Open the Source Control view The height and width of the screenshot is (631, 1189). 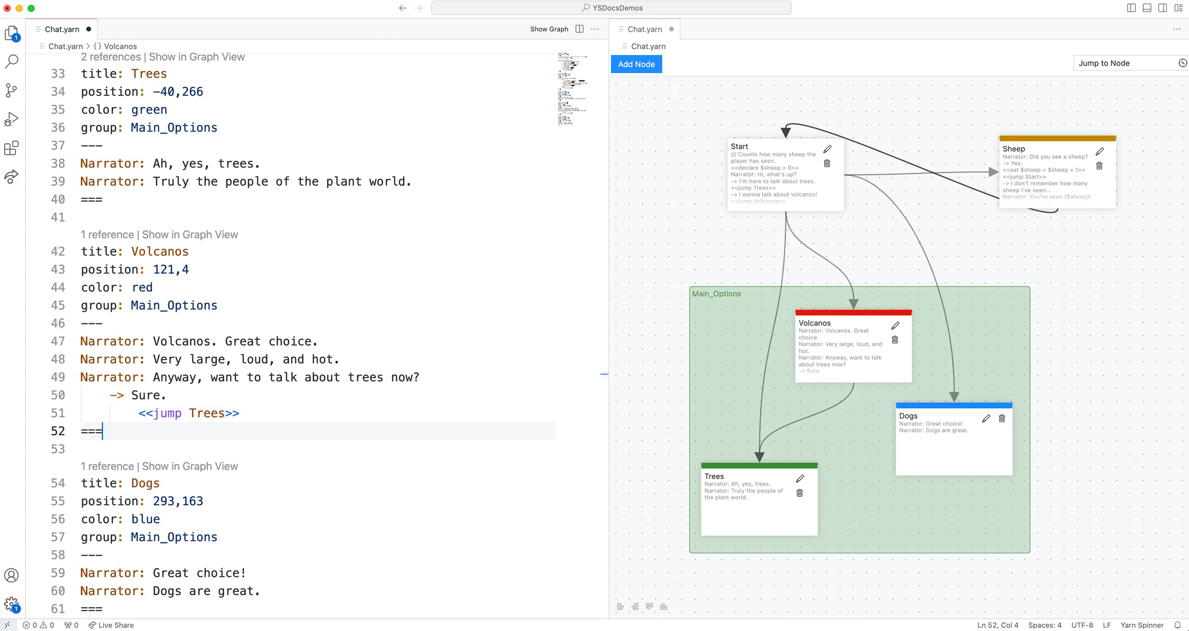(11, 90)
